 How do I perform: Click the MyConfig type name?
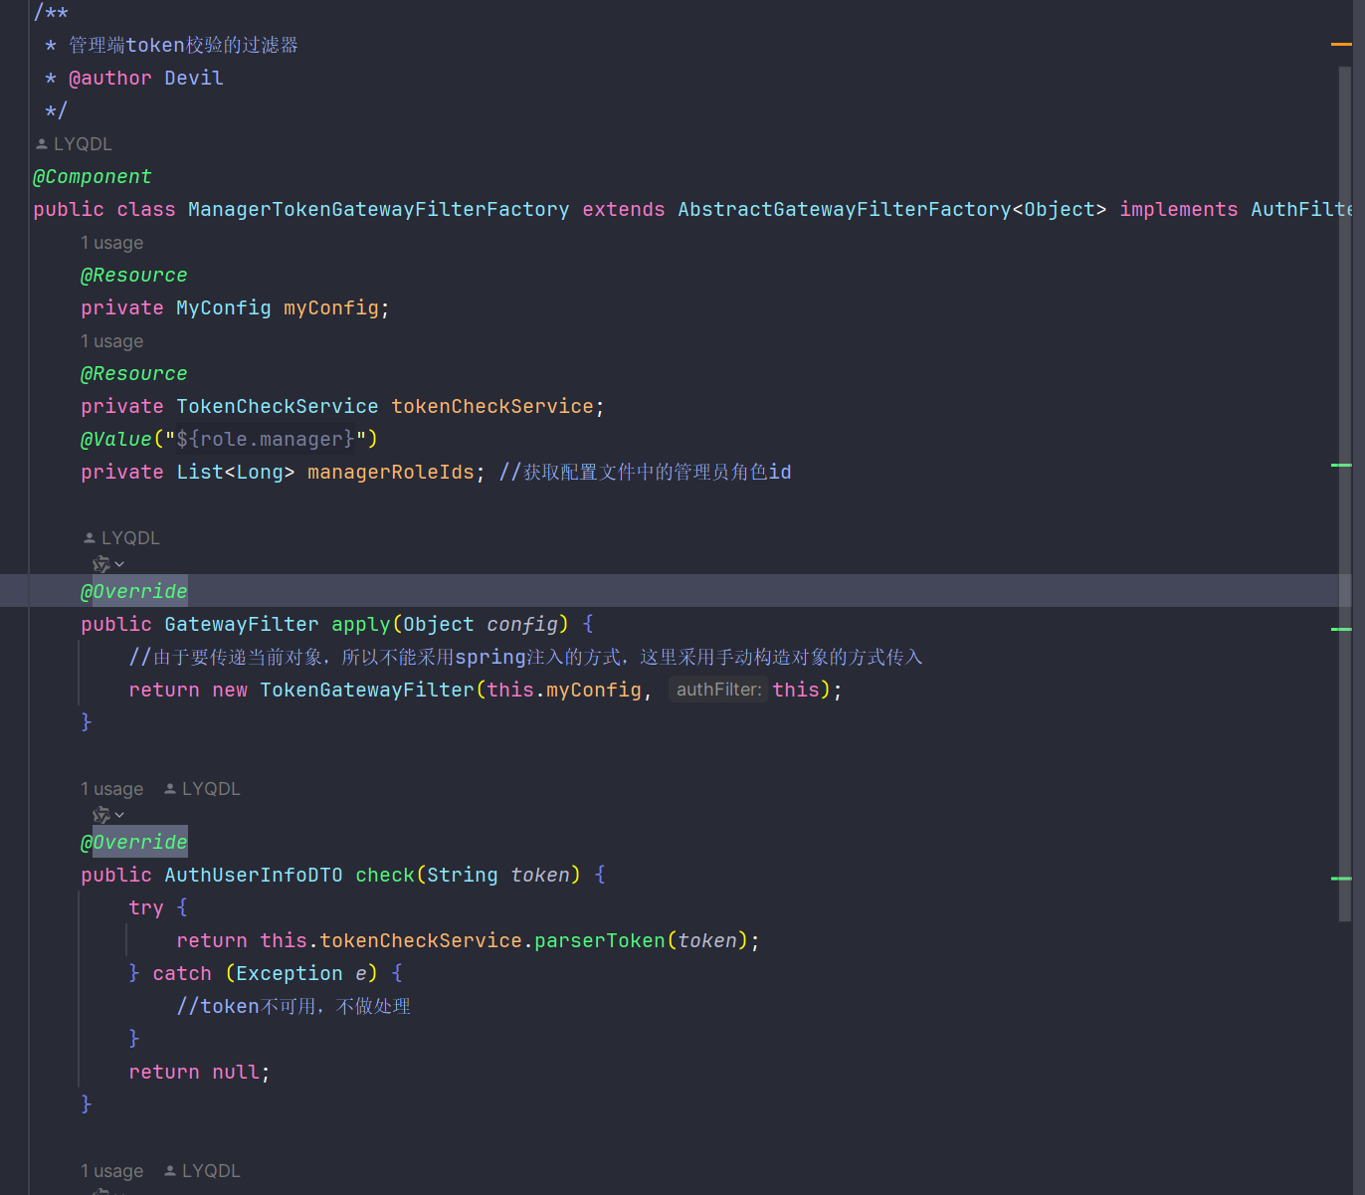click(x=224, y=308)
